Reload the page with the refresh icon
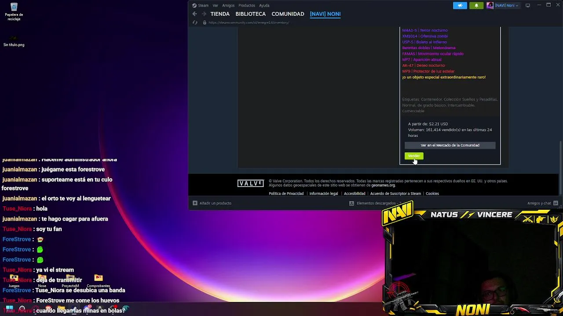Image resolution: width=563 pixels, height=316 pixels. [195, 22]
